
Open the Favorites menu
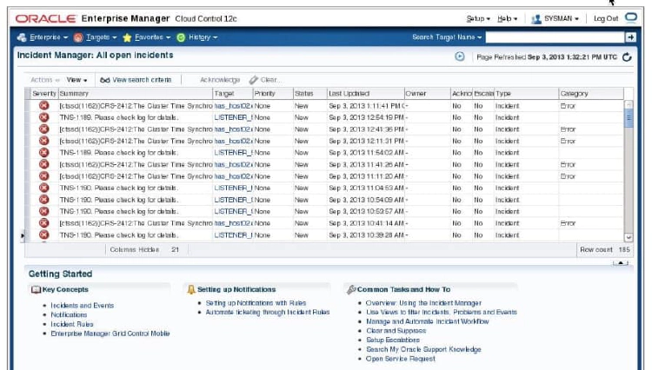152,37
